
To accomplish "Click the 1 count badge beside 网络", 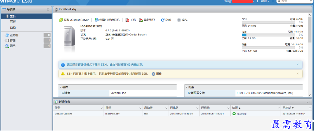I will [x=47, y=46].
